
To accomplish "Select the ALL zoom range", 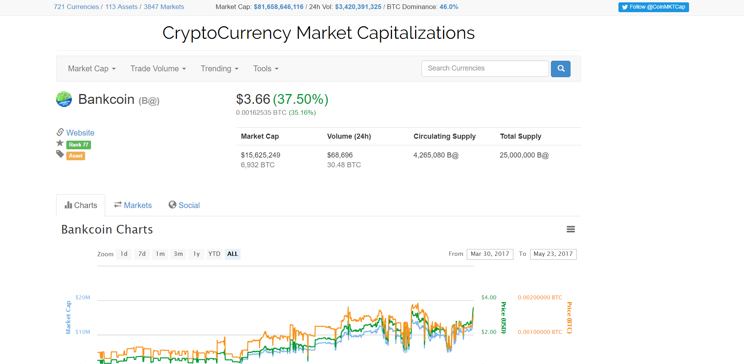I will point(233,254).
